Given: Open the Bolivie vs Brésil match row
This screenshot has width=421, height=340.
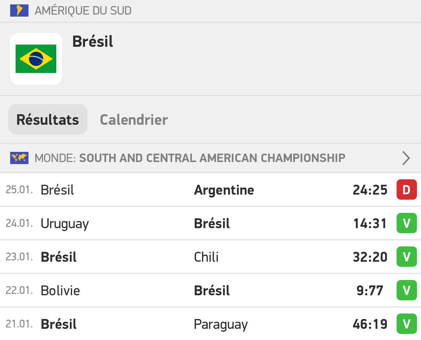Looking at the screenshot, I should tap(210, 291).
